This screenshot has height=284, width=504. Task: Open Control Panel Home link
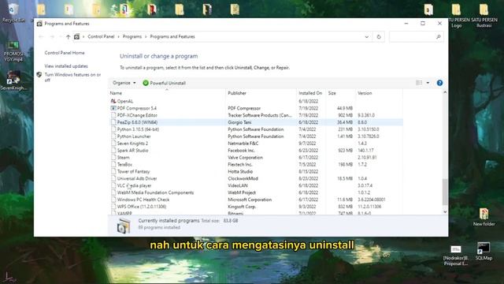(x=65, y=53)
